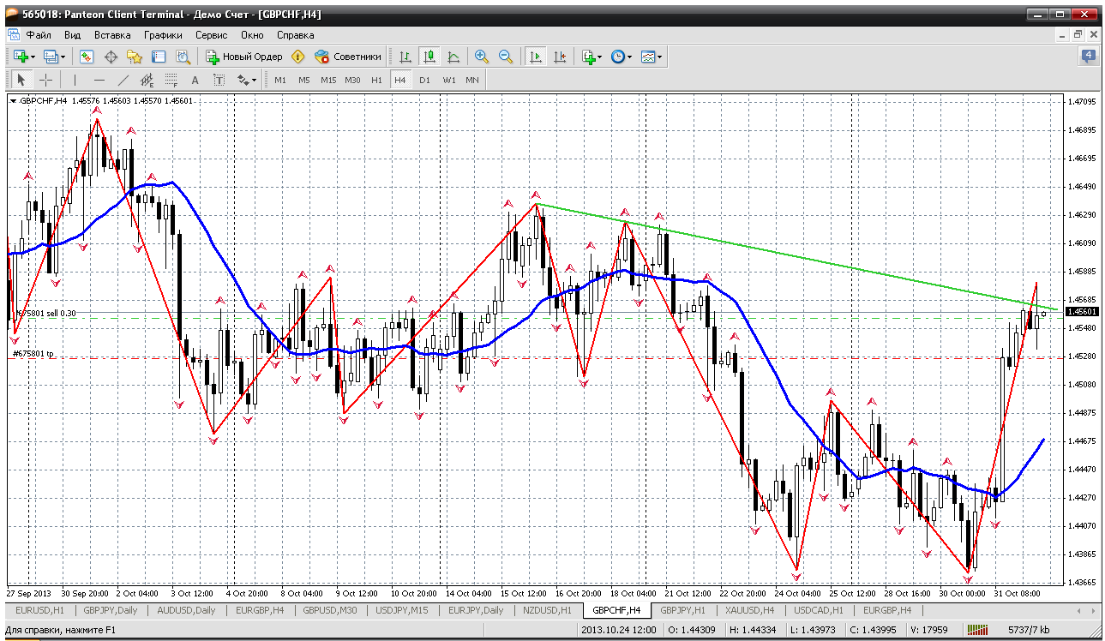Select the vertical line drawing tool
Image resolution: width=1105 pixels, height=641 pixels.
coord(75,80)
